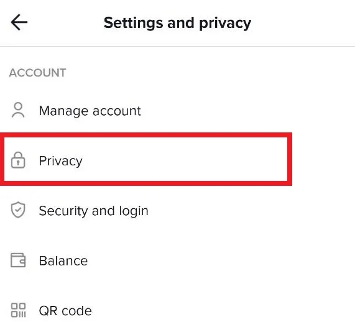The height and width of the screenshot is (322, 355).
Task: Click the person icon beside Manage account
Action: [18, 111]
